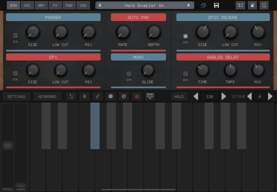Click the dice randomize preset icon
This screenshot has height=192, width=277.
point(203,5)
